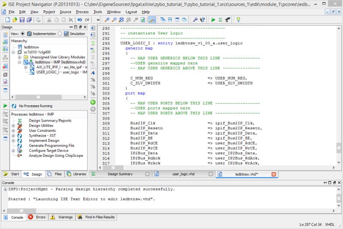This screenshot has height=229, width=343.
Task: Expand the Implement Design process
Action: (x=13, y=140)
